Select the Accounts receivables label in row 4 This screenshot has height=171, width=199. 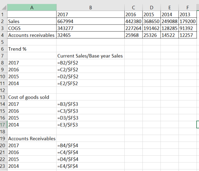click(x=32, y=35)
